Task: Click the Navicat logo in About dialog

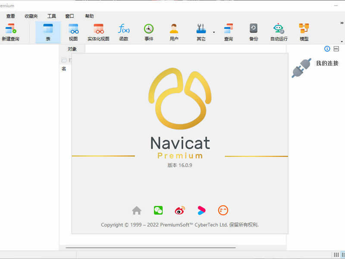Action: 180,99
